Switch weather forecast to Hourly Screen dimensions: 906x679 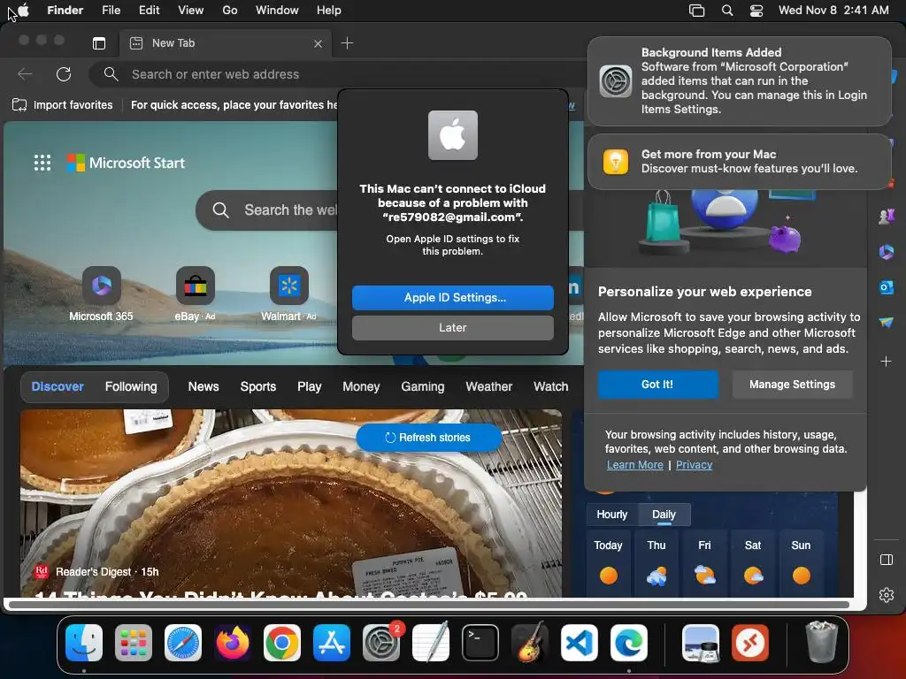612,515
